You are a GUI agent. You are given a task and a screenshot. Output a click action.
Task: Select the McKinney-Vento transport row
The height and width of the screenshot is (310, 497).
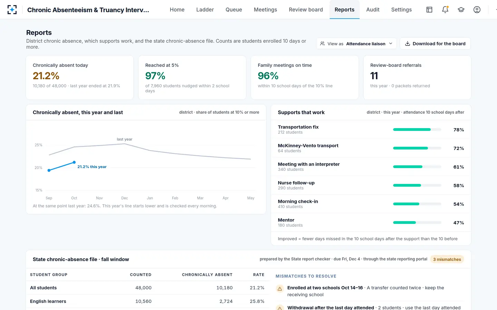click(371, 148)
